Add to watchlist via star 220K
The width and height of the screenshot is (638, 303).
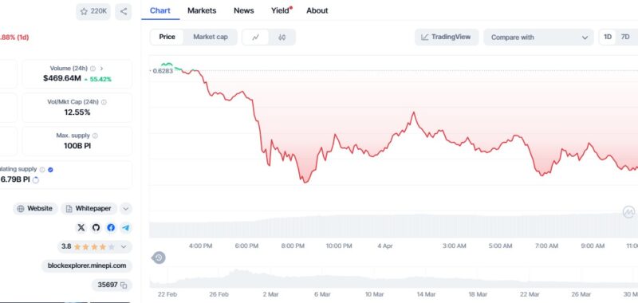click(x=93, y=11)
